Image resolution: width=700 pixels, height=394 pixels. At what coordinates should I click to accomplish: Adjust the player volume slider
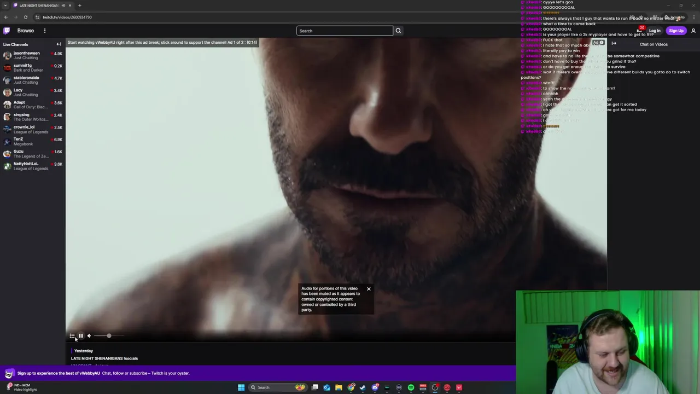[109, 336]
